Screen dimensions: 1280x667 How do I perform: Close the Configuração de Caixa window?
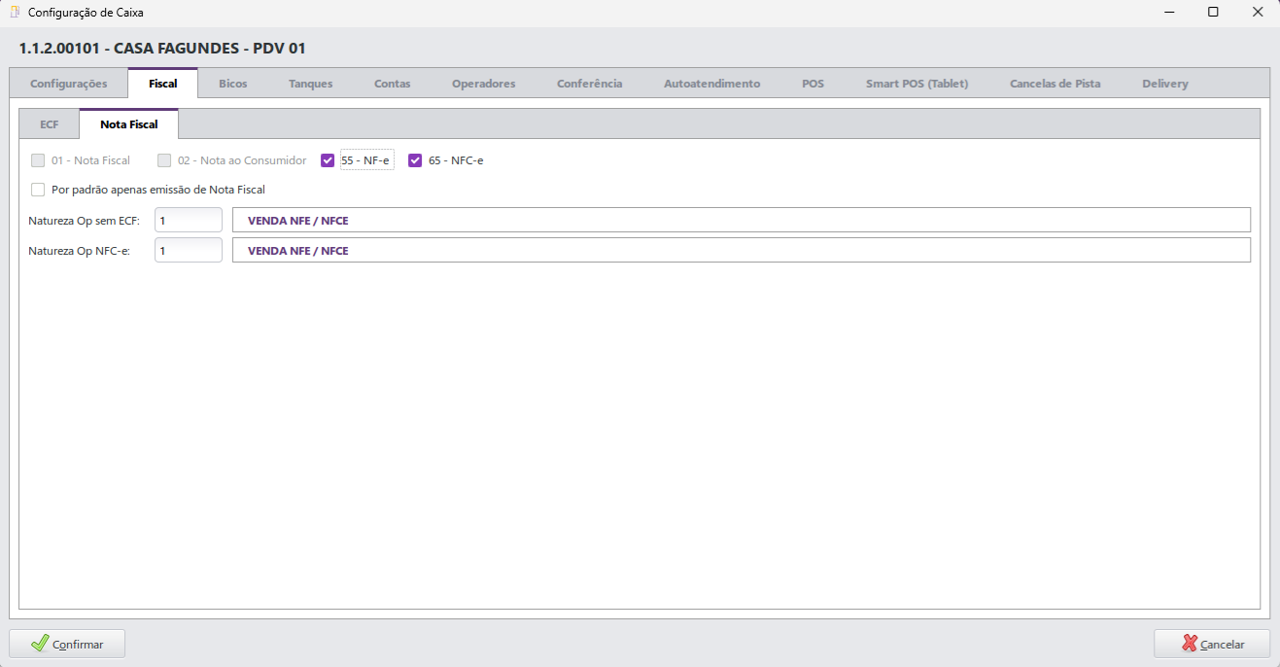pyautogui.click(x=1258, y=13)
